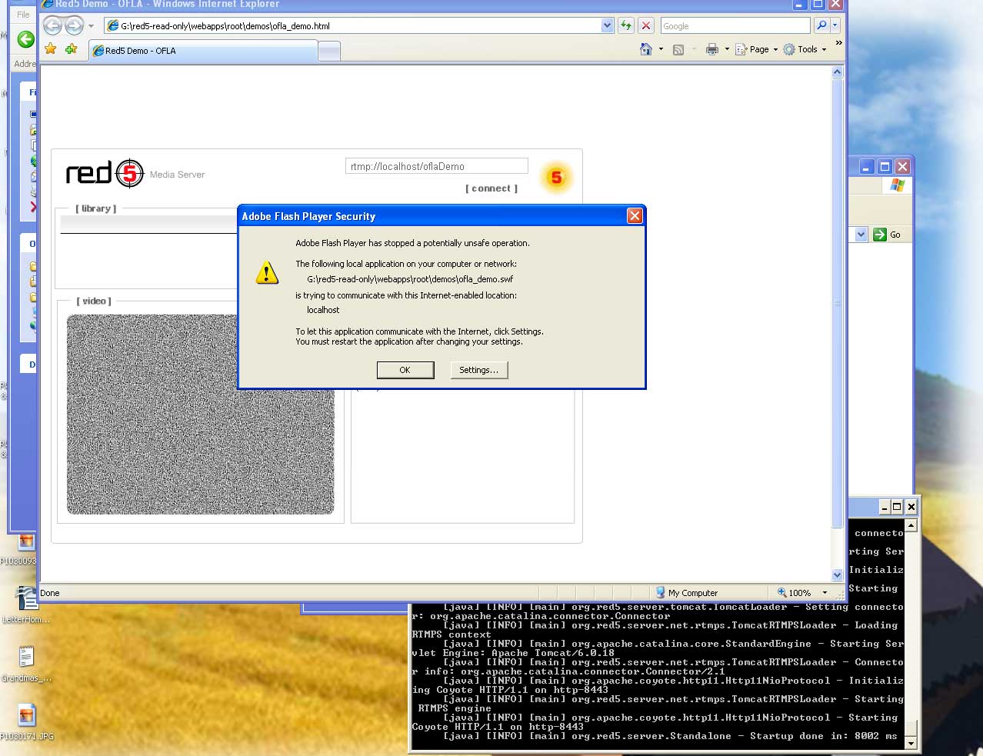
Task: Go forward with IE Forward arrow
Action: pyautogui.click(x=74, y=25)
